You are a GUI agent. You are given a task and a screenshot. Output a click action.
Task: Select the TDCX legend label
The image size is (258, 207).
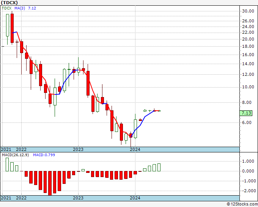click(x=7, y=8)
